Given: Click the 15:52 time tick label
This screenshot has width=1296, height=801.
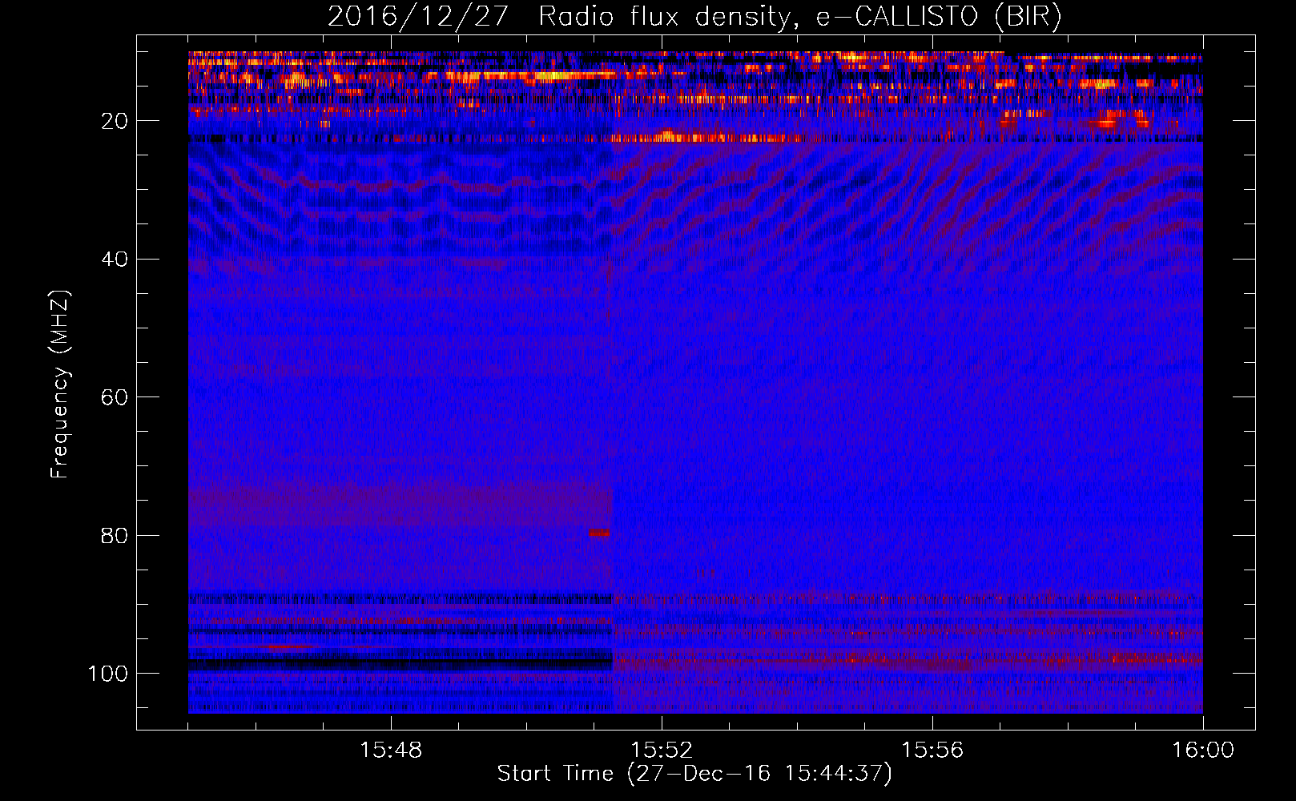Looking at the screenshot, I should [x=662, y=750].
